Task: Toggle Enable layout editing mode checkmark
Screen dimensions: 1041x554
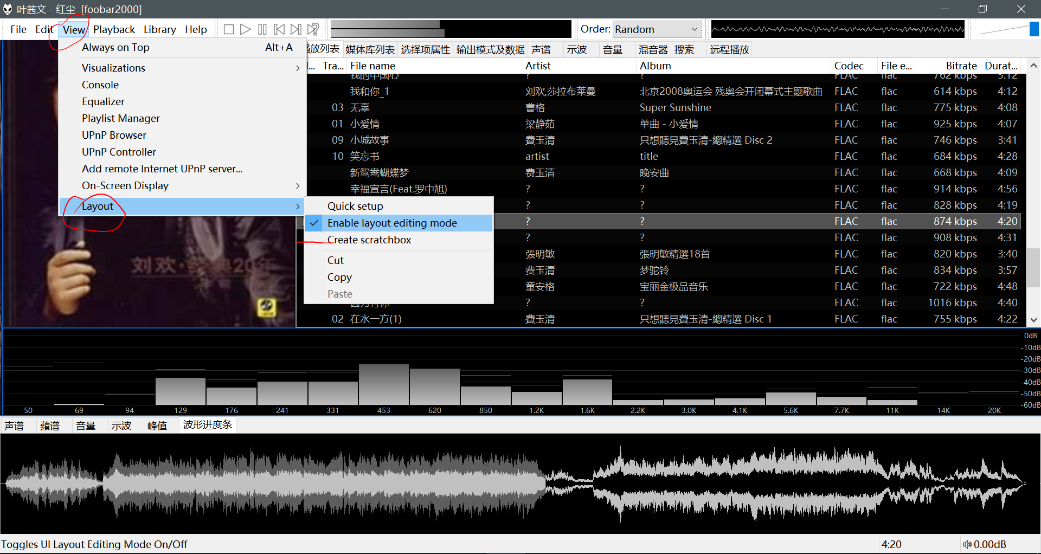Action: point(314,223)
